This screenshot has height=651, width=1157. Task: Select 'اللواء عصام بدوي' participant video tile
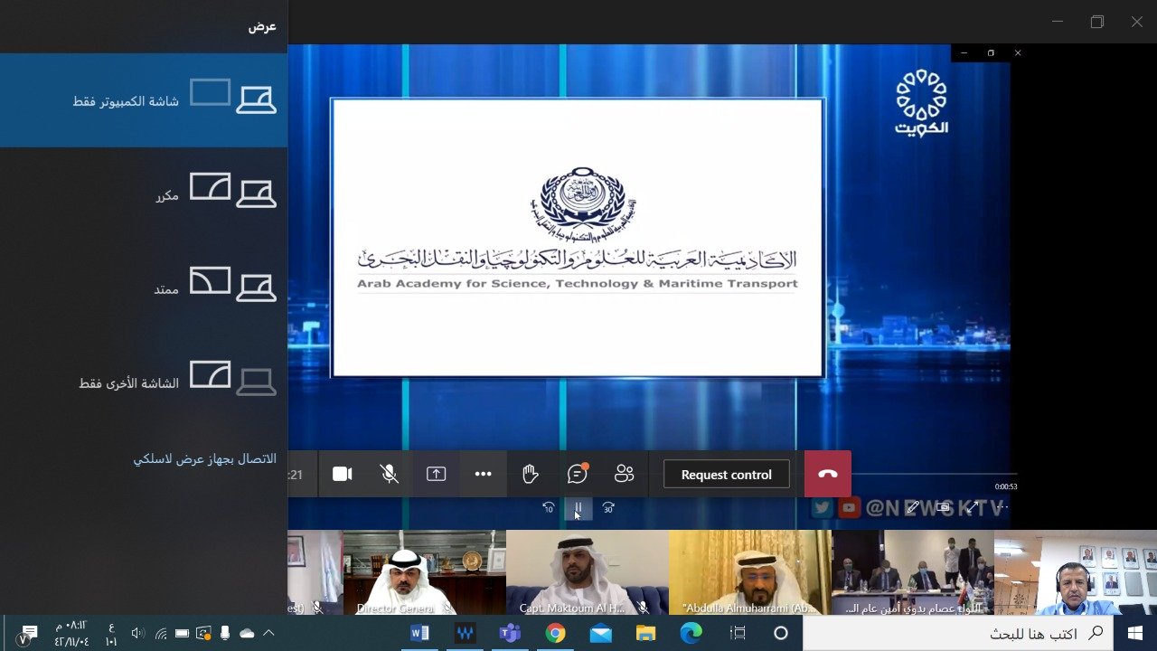[x=913, y=573]
